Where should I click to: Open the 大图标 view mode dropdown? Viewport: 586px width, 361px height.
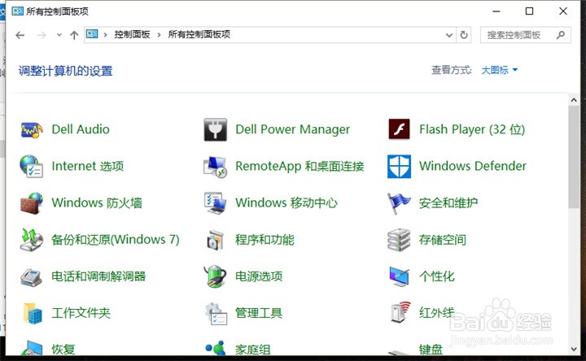point(499,70)
